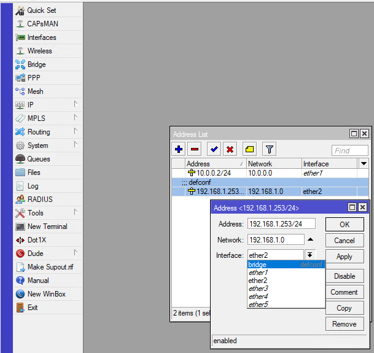Open the Interfaces menu
The image size is (374, 353).
(x=48, y=37)
